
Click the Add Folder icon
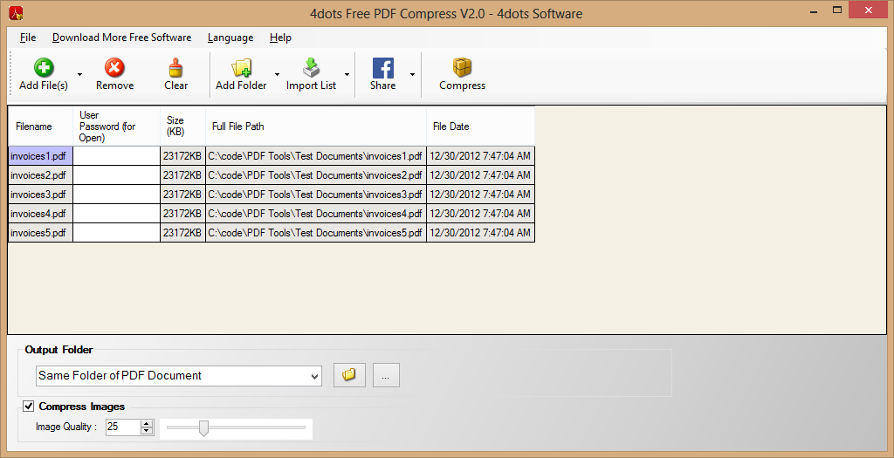click(x=241, y=68)
